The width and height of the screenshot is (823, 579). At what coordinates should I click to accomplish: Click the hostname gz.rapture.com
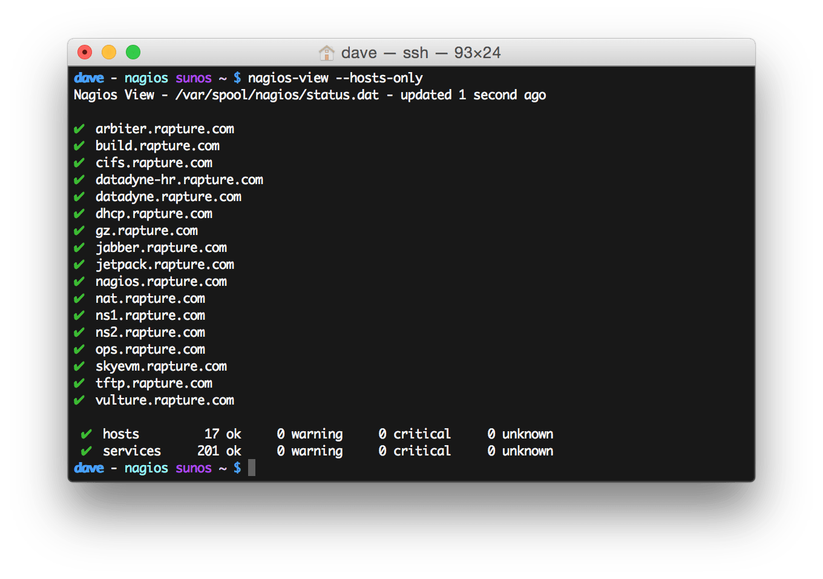click(146, 231)
